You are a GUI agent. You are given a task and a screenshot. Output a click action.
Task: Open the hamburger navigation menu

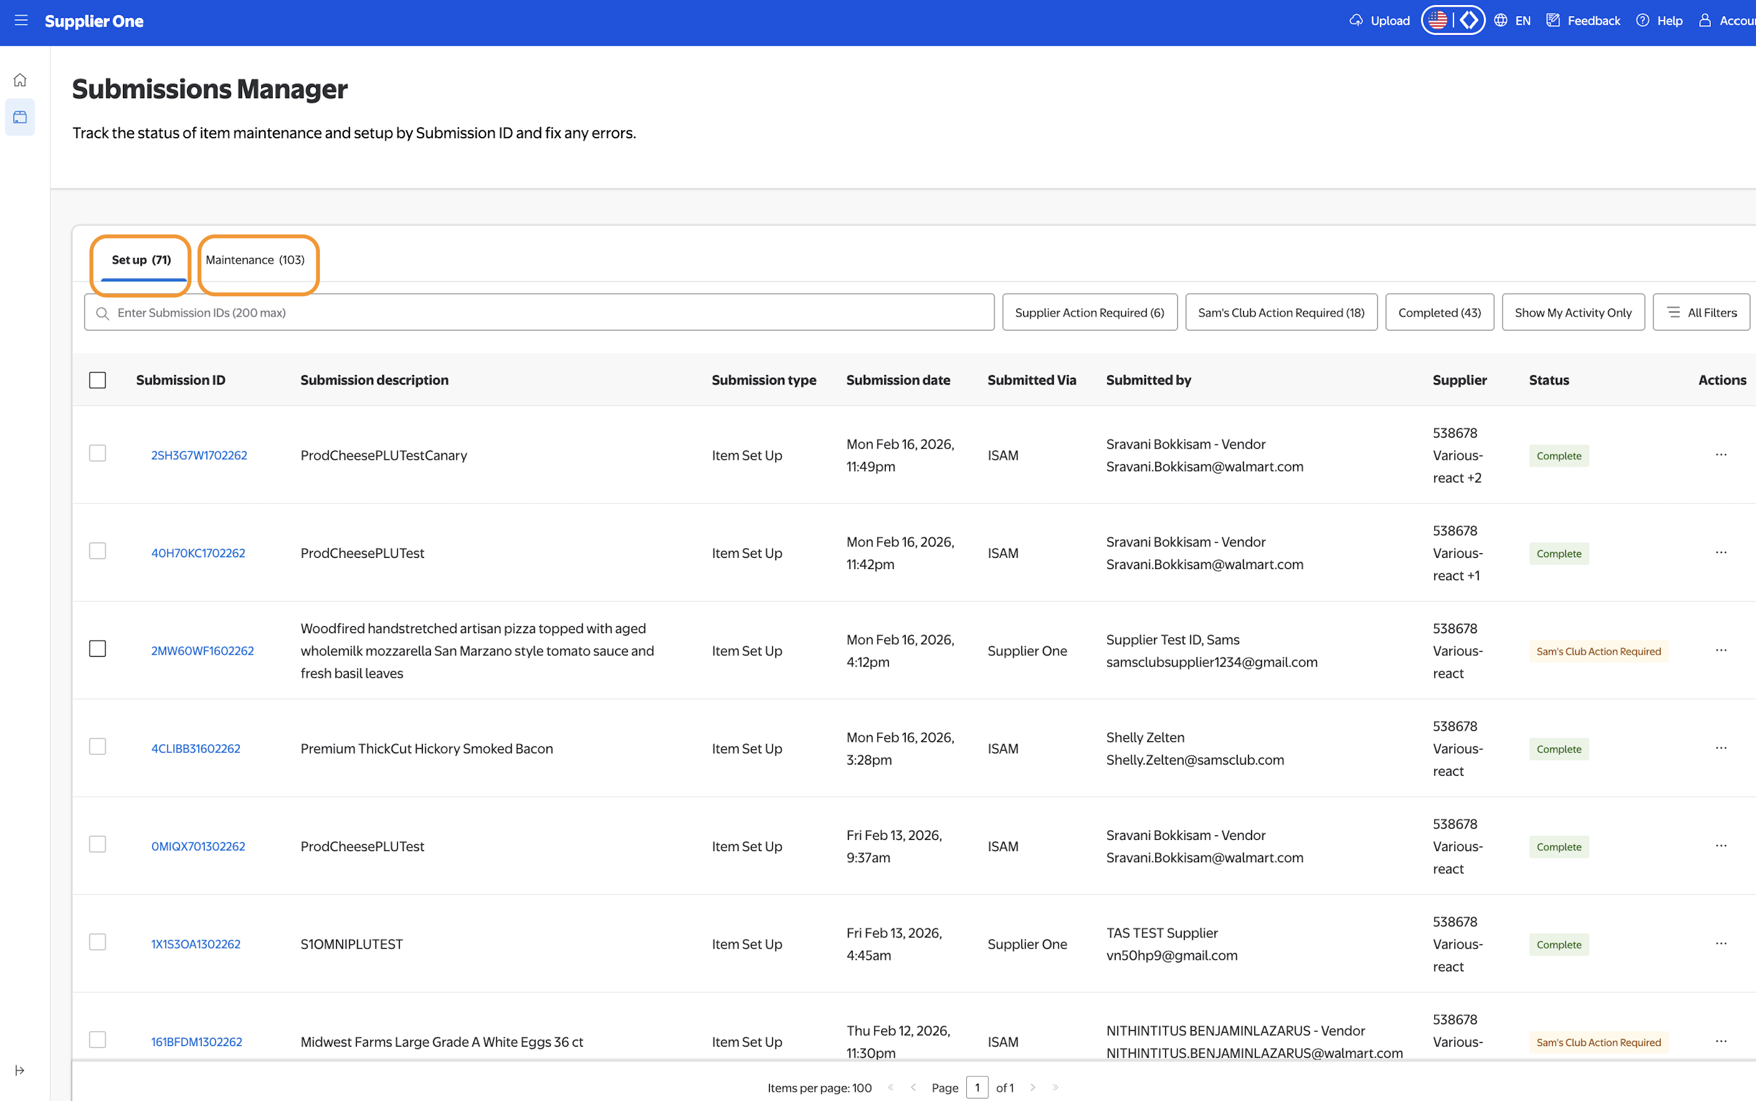point(21,20)
